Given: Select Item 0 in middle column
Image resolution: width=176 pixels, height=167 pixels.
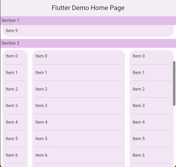Looking at the screenshot, I should tap(79, 56).
